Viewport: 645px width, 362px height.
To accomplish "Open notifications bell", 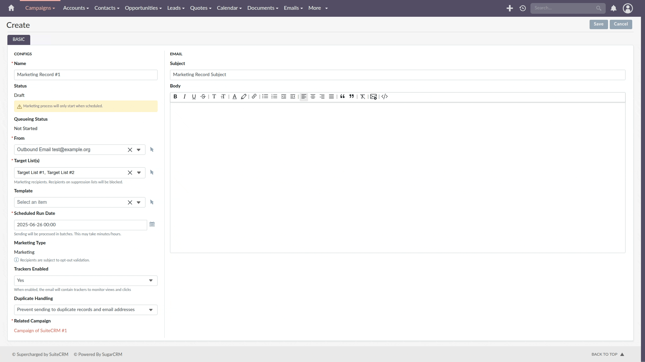I will (613, 8).
